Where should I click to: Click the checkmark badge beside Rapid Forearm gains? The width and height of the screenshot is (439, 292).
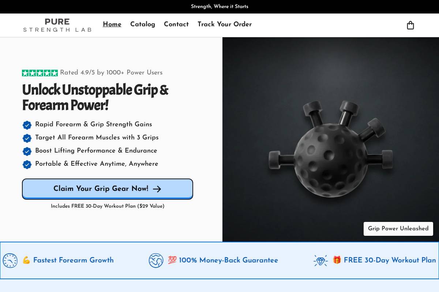(27, 125)
